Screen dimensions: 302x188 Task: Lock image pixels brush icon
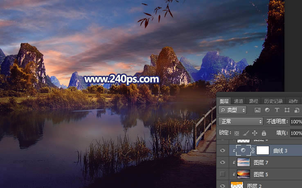[x=246, y=133]
